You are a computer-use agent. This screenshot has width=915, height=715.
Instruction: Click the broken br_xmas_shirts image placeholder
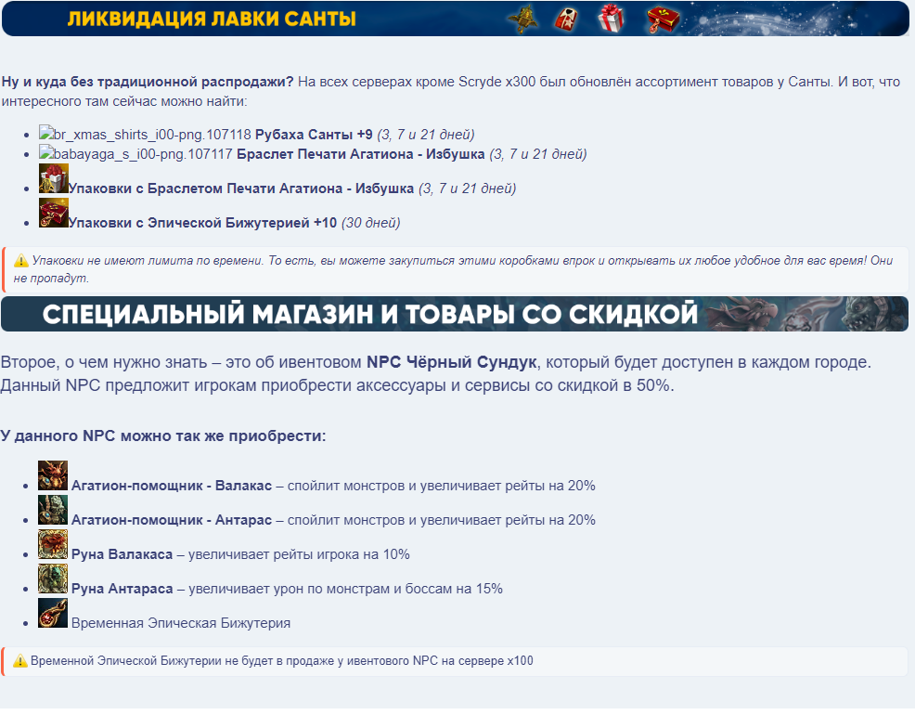[x=145, y=134]
